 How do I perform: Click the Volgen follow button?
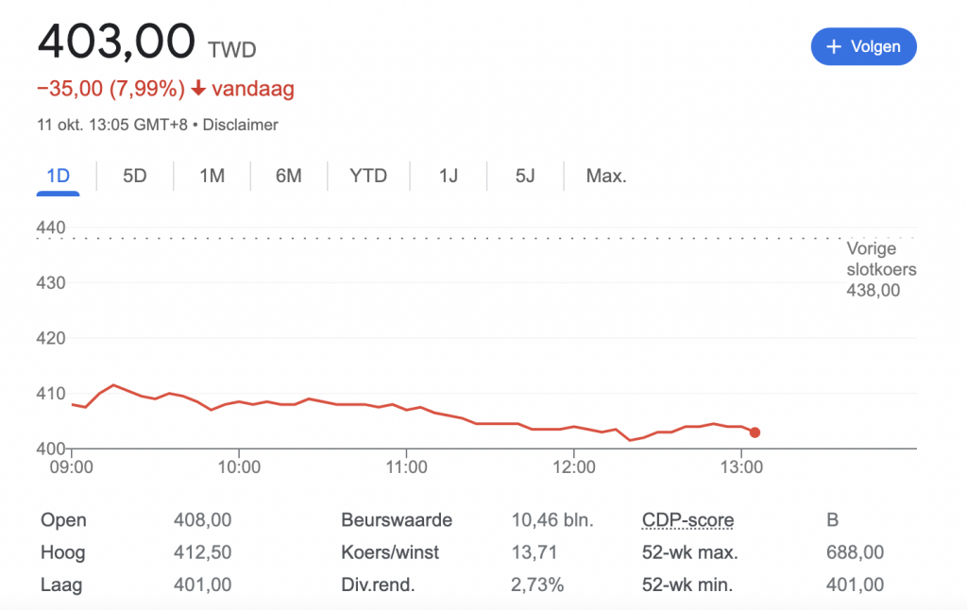(863, 46)
